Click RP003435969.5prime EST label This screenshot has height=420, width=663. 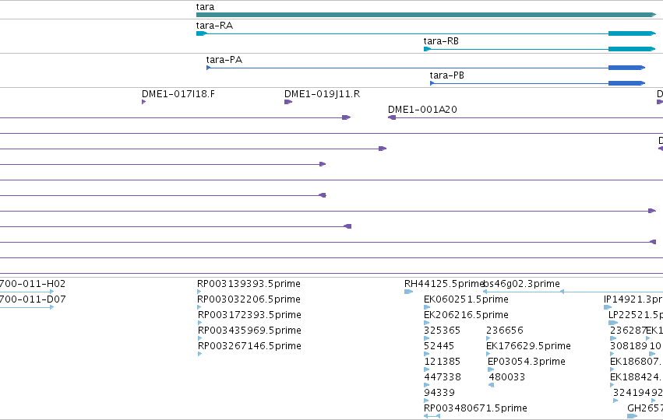tap(249, 331)
